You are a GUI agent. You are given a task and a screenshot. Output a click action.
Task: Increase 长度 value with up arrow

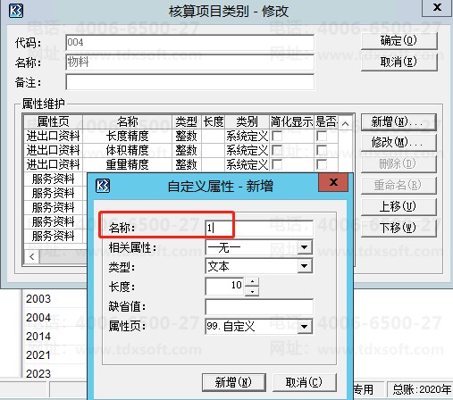252,281
